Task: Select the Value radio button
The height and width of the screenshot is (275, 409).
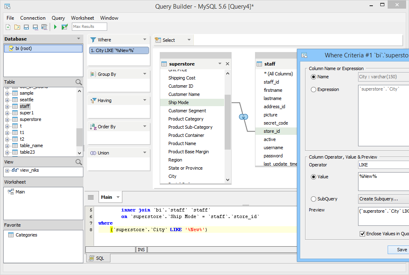Action: (x=314, y=177)
